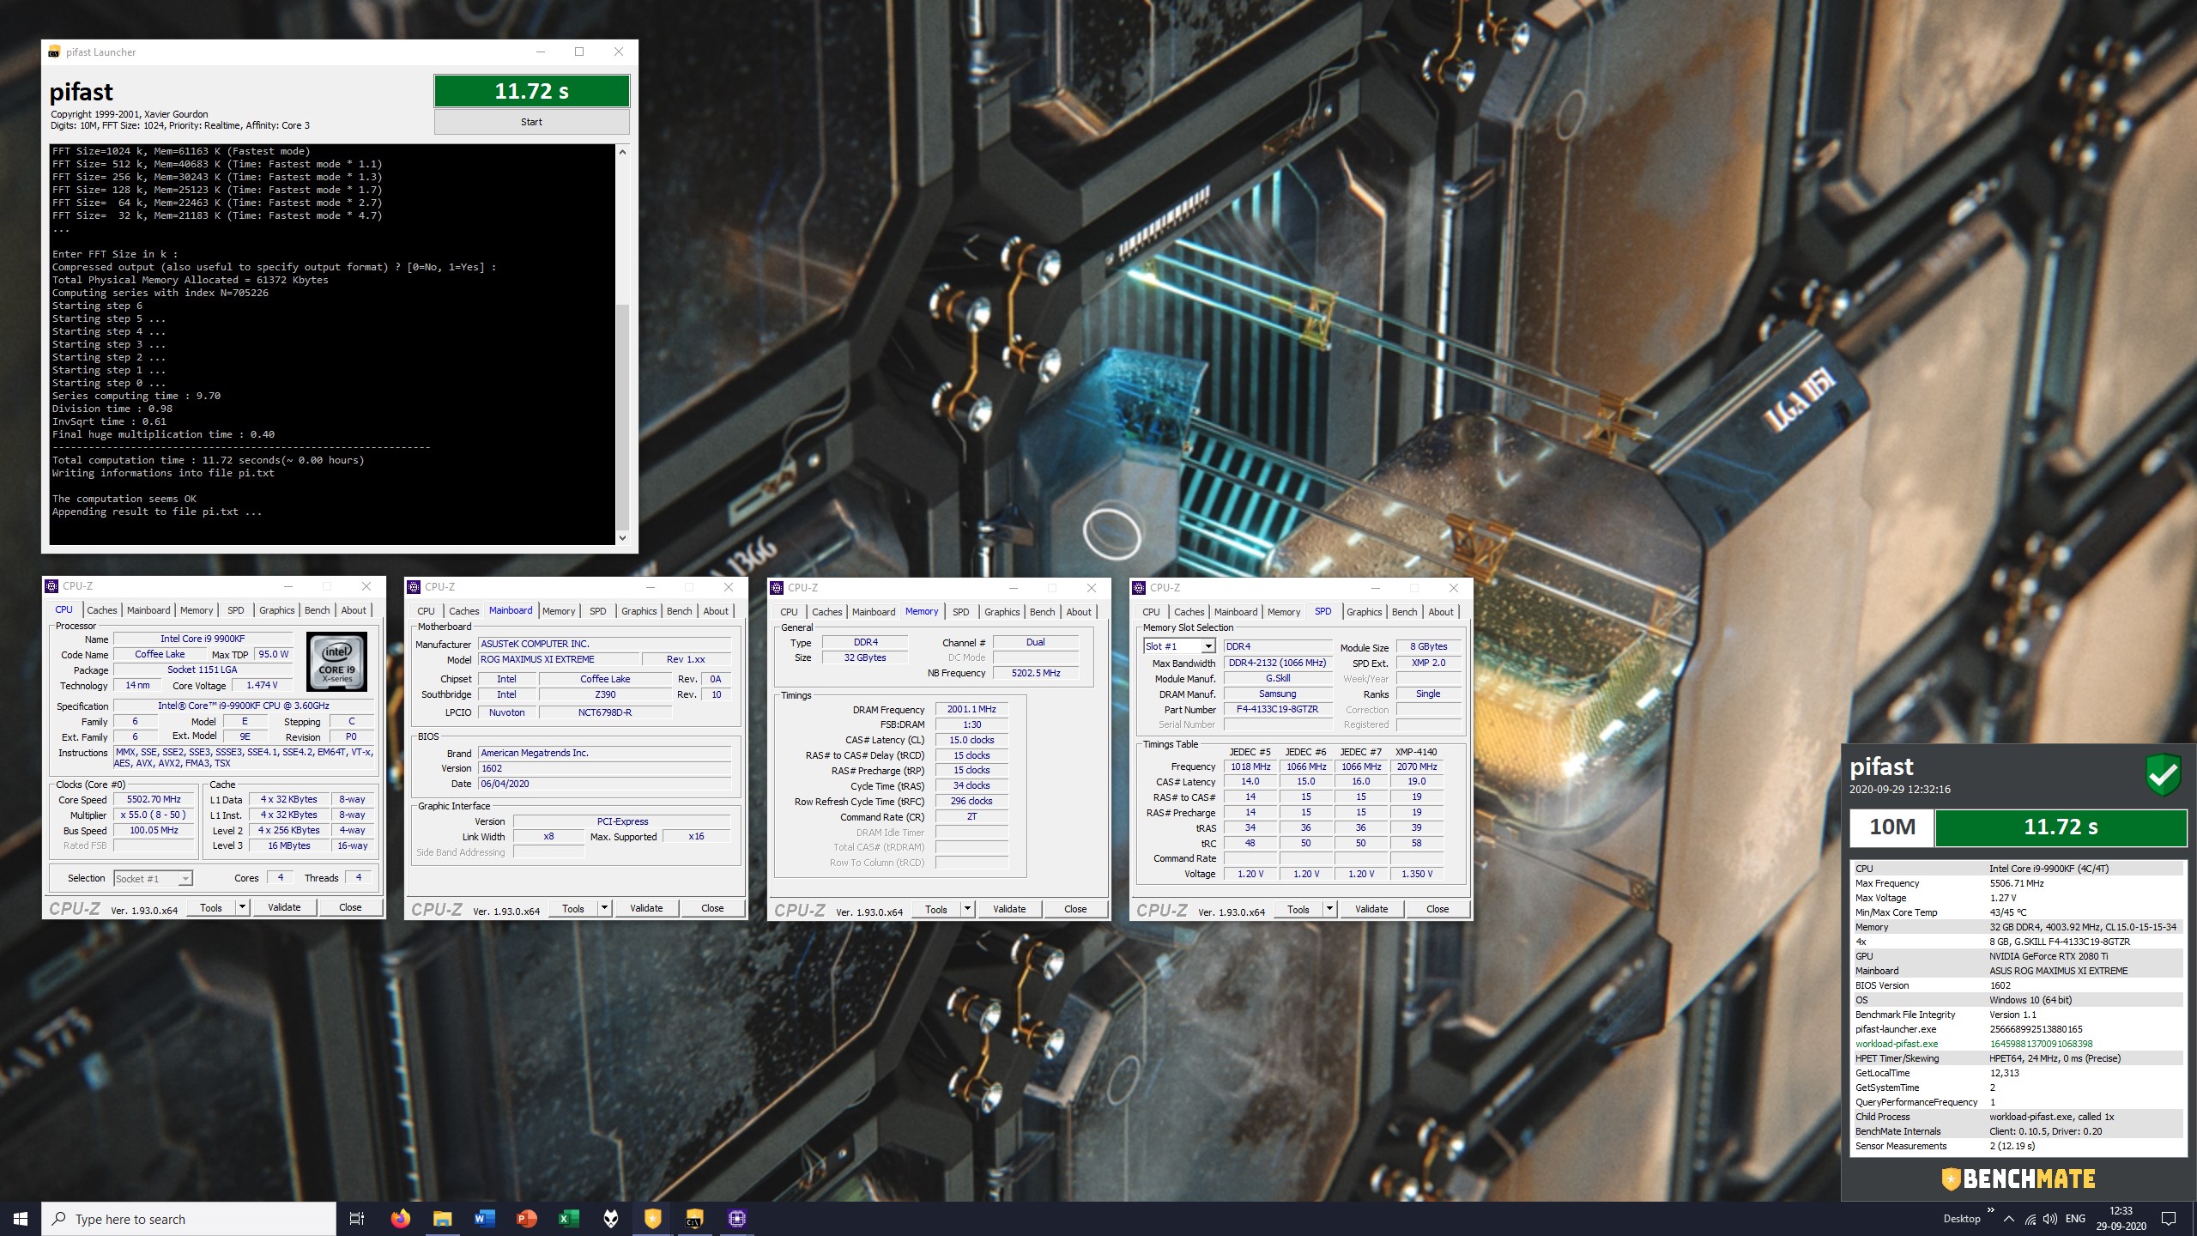Click the network tray icon
This screenshot has height=1236, width=2197.
2031,1219
